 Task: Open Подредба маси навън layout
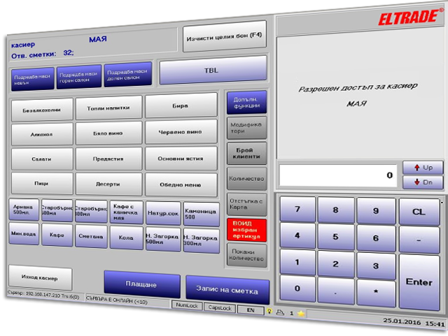pos(33,80)
